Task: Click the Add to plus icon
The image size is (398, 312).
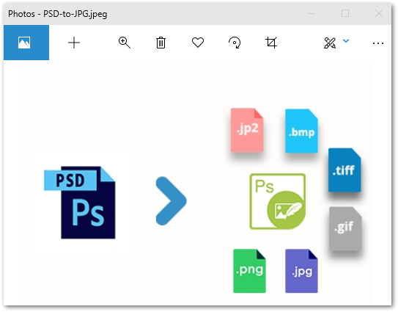Action: point(74,43)
